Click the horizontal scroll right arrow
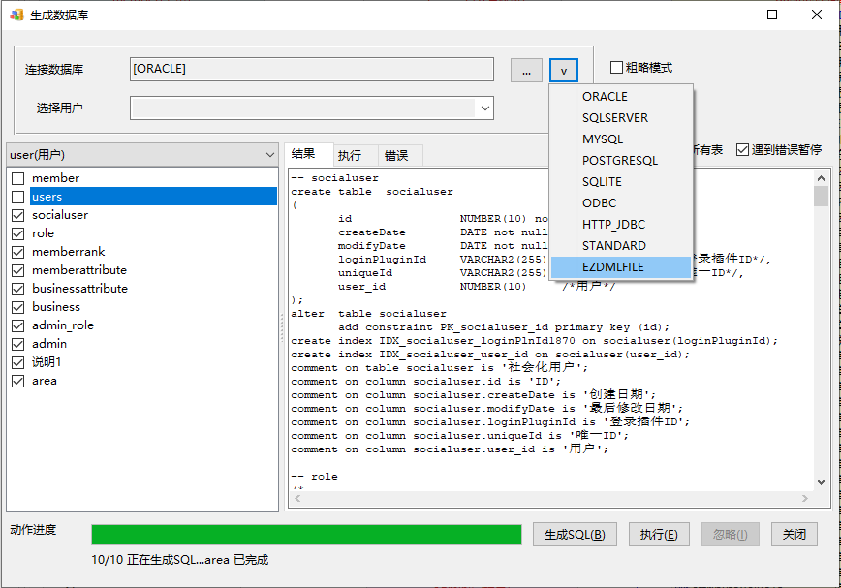 tap(804, 499)
